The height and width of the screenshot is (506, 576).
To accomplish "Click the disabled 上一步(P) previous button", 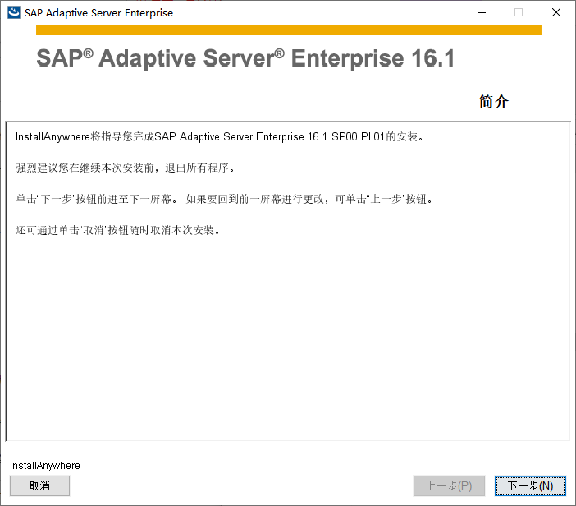I will [449, 485].
